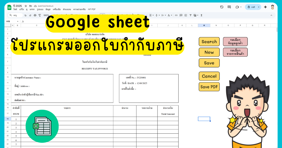The image size is (282, 148).
Task: Expand the name box dropdown arrow
Action: (18, 21)
